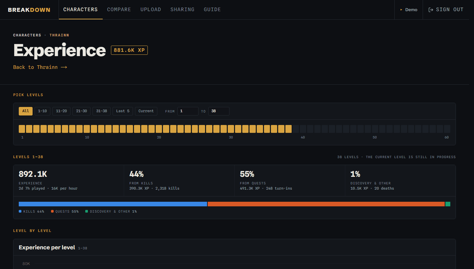Open the Demo account indicator
The image size is (474, 269).
pos(408,10)
